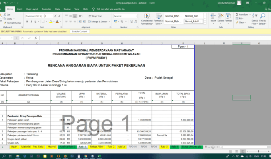The width and height of the screenshot is (271, 159).
Task: Toggle Bold formatting
Action: click(27, 21)
